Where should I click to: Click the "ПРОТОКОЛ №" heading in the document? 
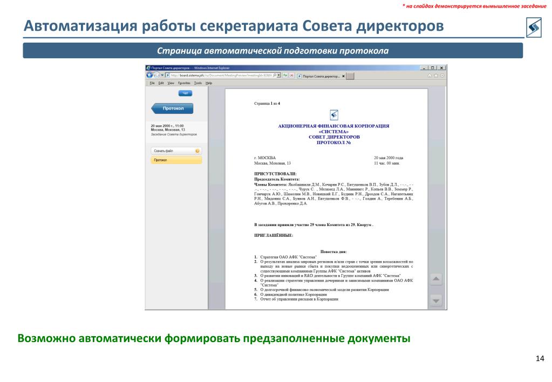333,142
